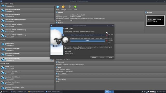Image resolution: width=166 pixels, height=93 pixels.
Task: Click the taskbar clock
Action: tap(161, 92)
